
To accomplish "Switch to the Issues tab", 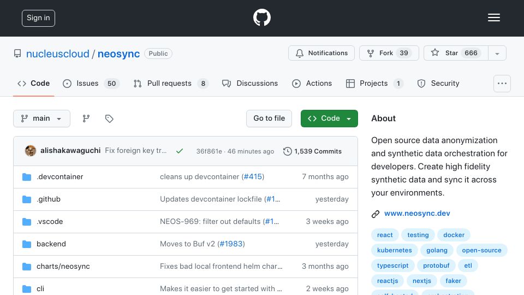I will (x=90, y=83).
